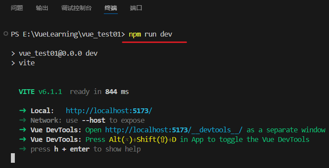Click the terminal block cursor
329x168 pixels.
(x=13, y=158)
